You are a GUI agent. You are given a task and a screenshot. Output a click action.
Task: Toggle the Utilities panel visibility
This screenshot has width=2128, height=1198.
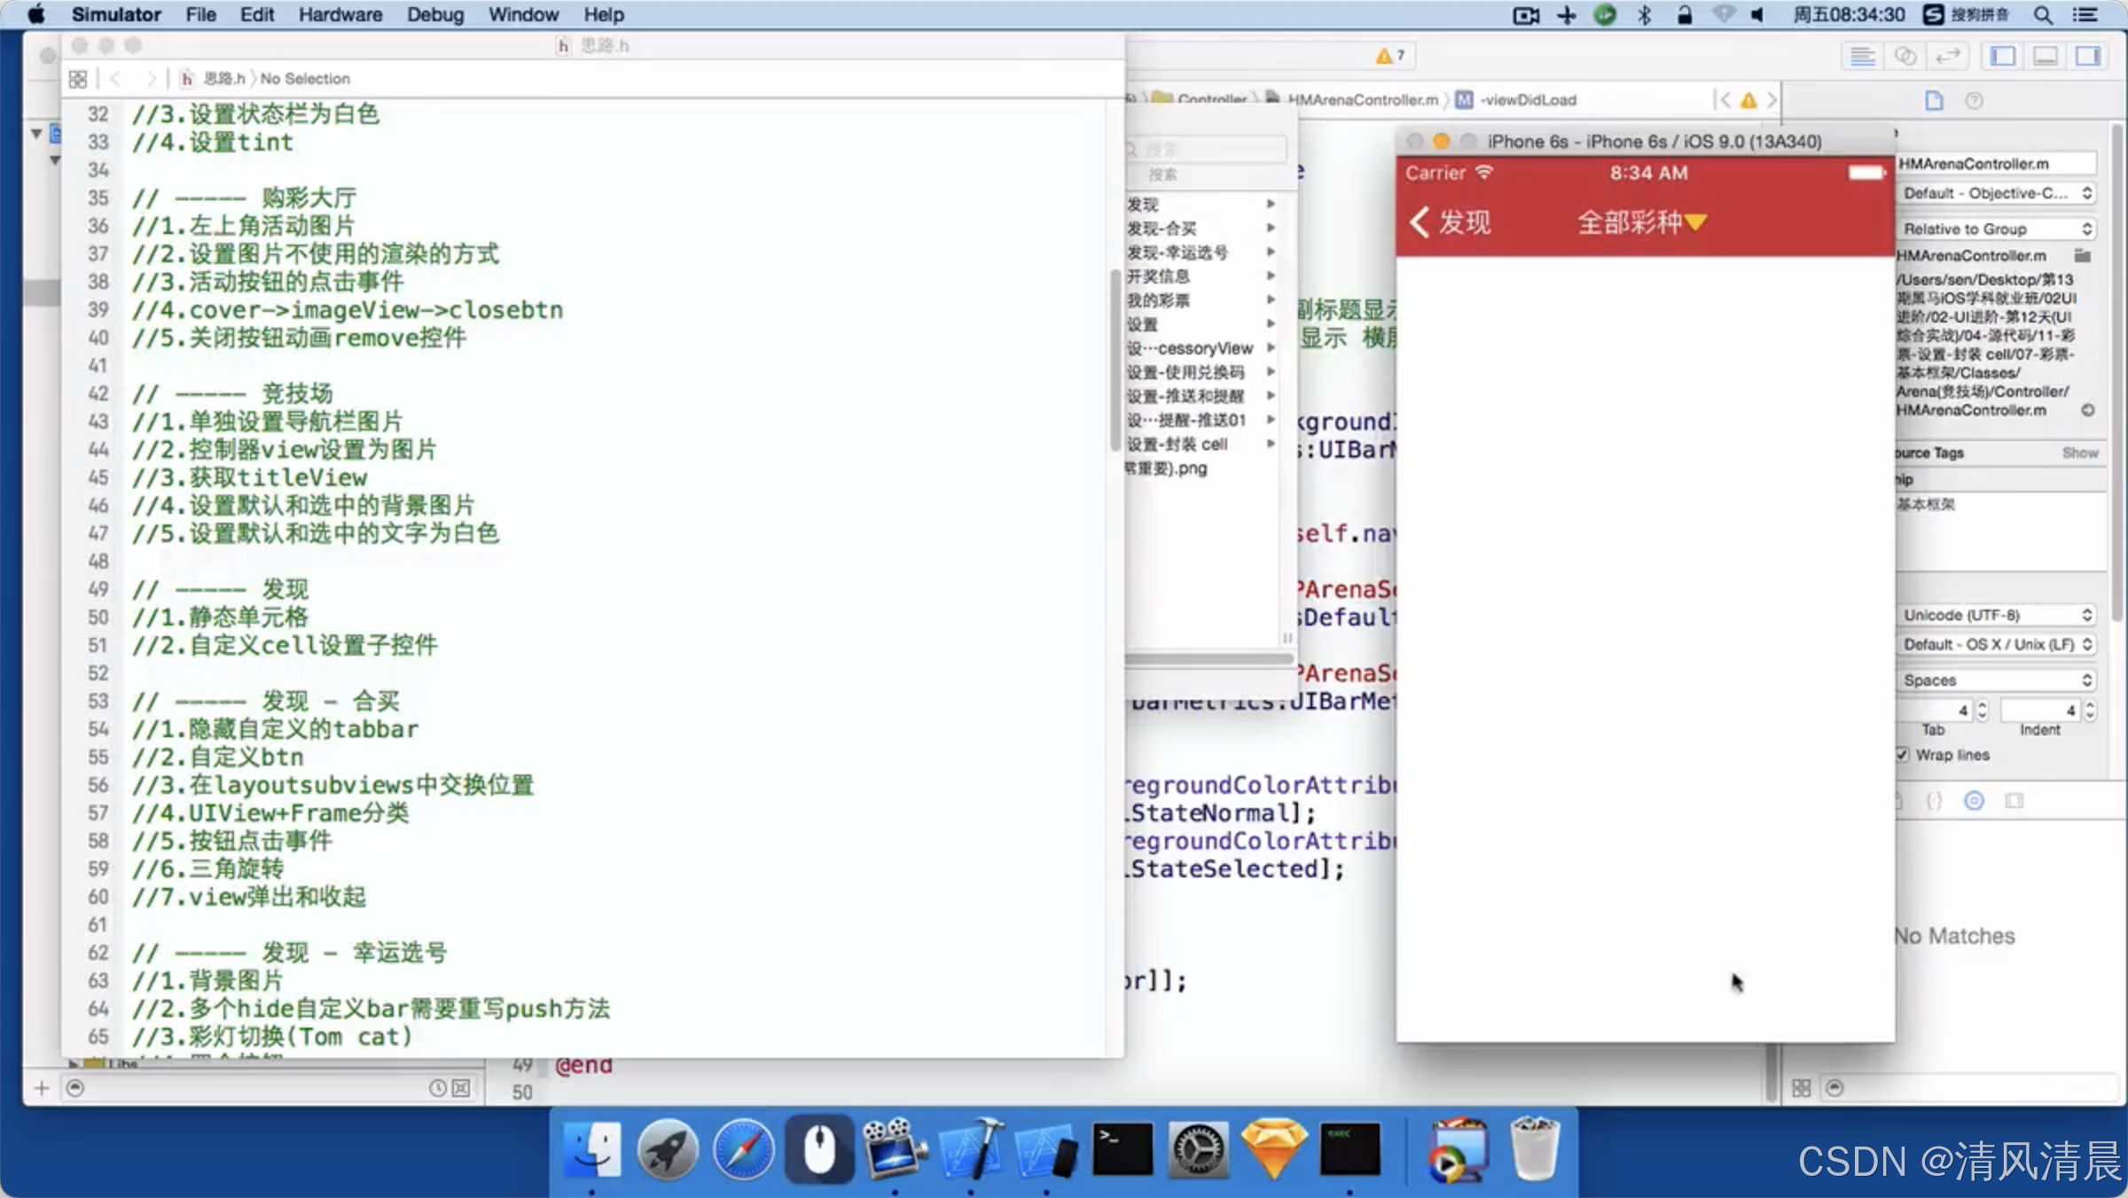(x=2088, y=57)
